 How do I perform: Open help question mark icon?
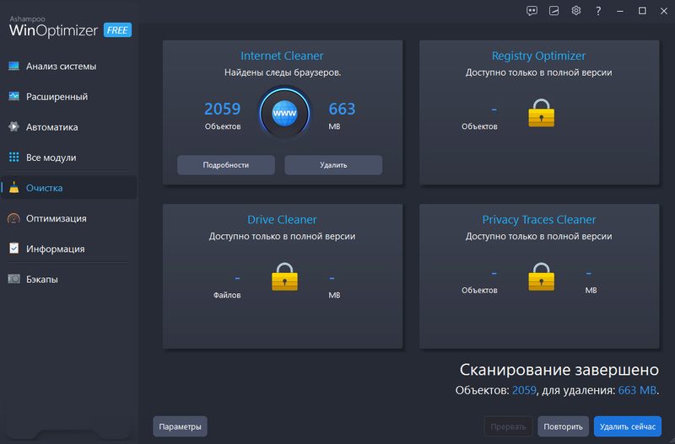click(598, 11)
